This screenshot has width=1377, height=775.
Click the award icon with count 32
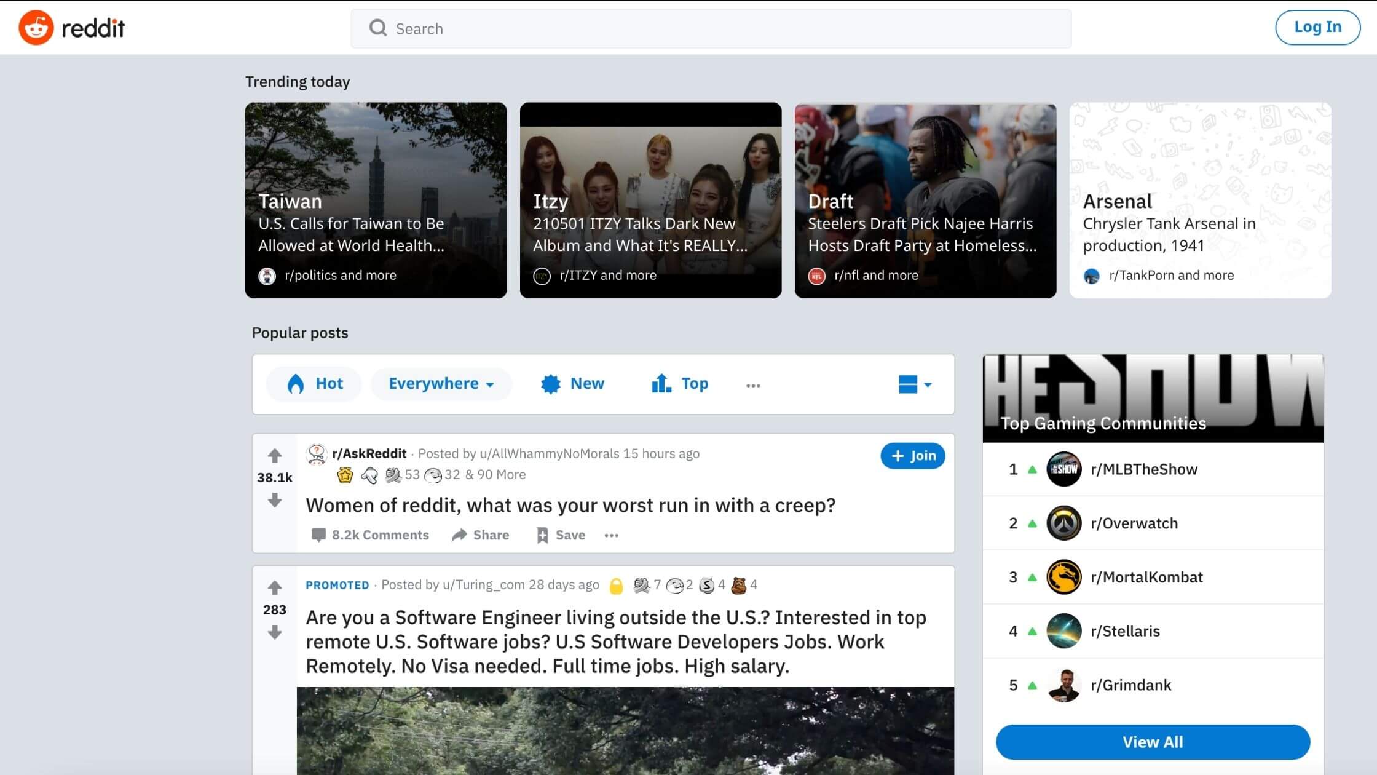(x=433, y=475)
